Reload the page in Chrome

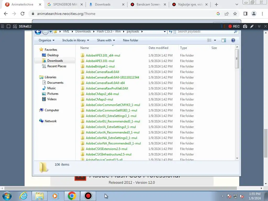(23, 14)
